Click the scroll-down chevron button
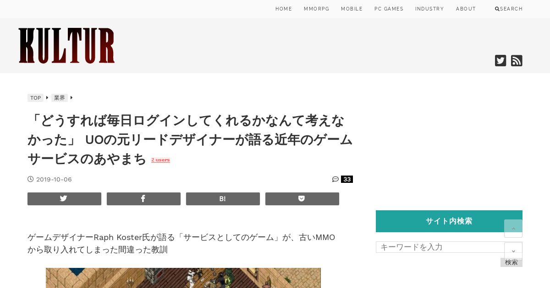The height and width of the screenshot is (288, 550). tap(513, 251)
